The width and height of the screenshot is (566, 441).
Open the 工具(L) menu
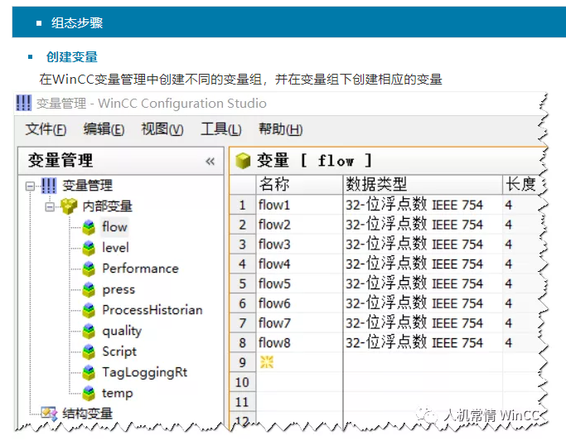coord(220,129)
